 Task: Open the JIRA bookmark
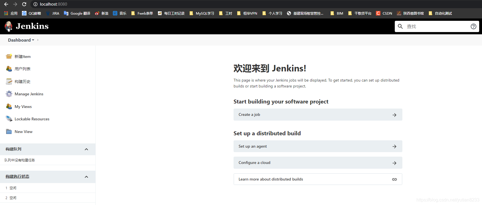[53, 13]
